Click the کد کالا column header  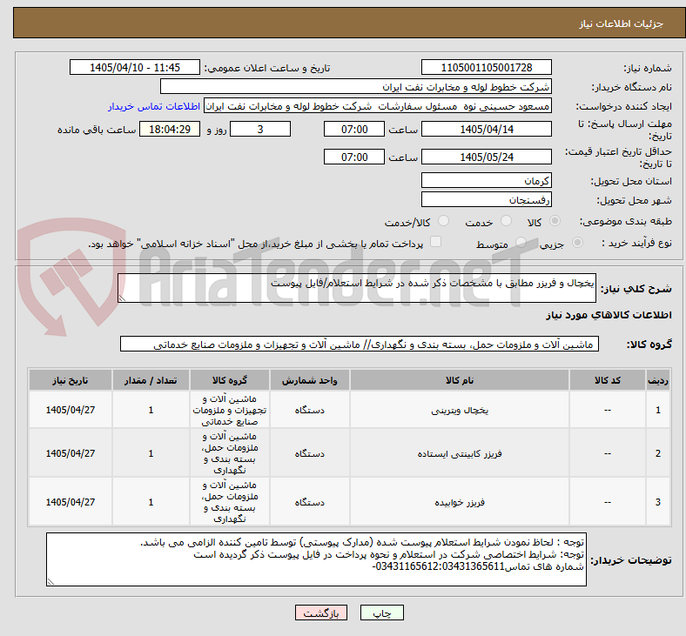608,380
